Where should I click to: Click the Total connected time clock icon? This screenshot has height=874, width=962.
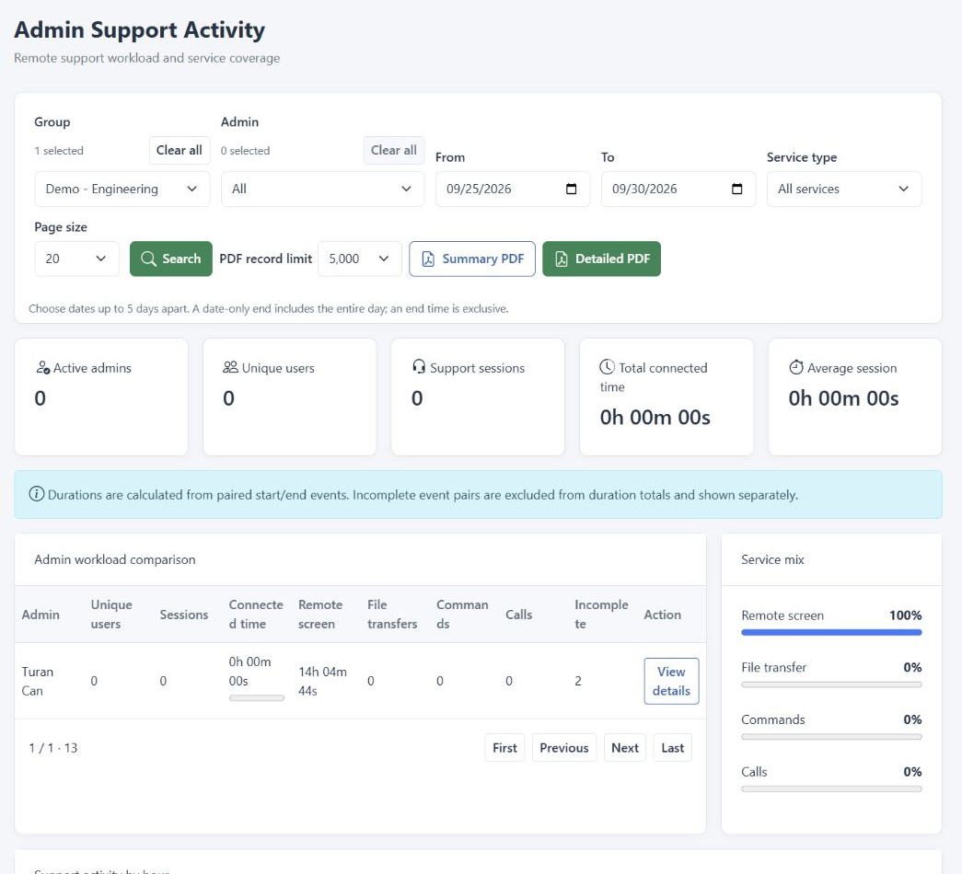click(607, 367)
